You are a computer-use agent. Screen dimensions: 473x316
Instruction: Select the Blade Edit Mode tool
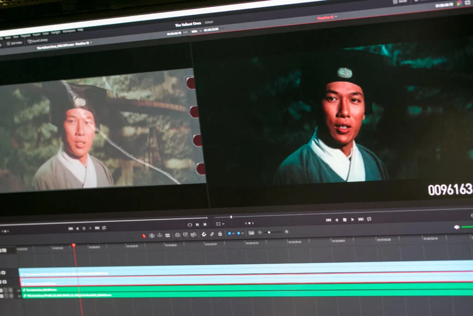168,235
